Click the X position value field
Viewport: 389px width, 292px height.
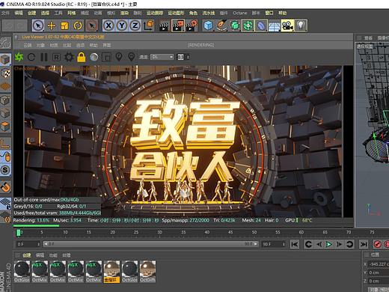379,264
